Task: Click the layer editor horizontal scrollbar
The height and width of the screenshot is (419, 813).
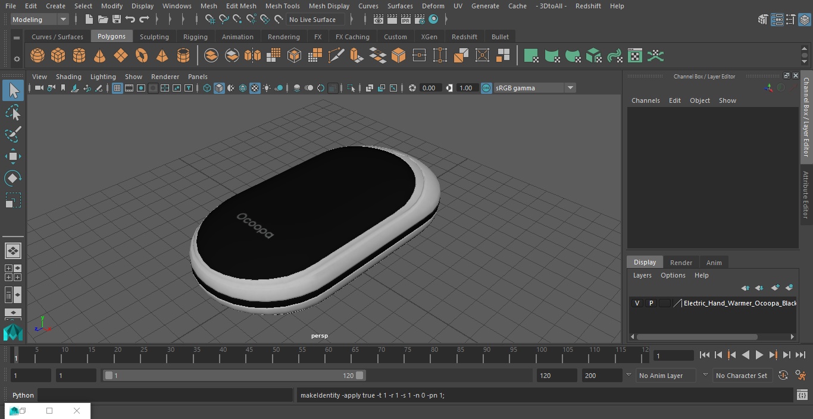Action: 697,337
